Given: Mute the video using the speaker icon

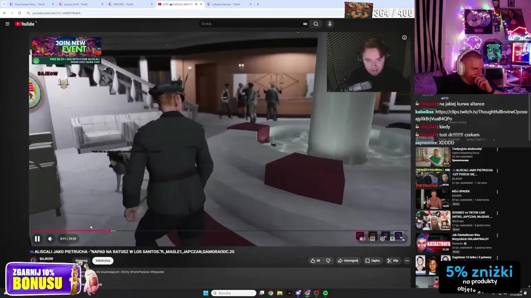Looking at the screenshot, I should point(50,239).
